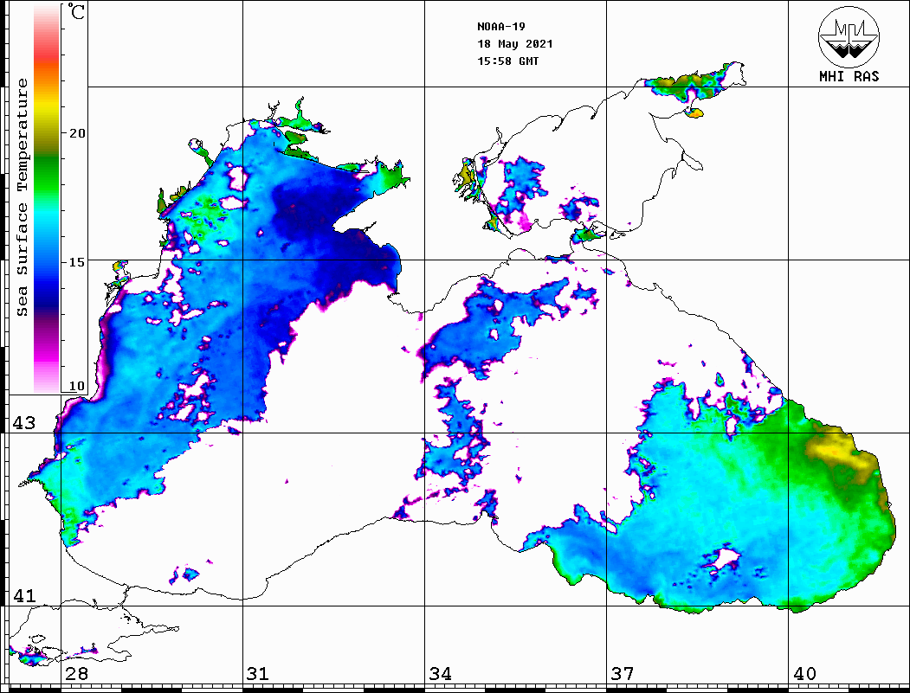Click the '20' tick on color scale
This screenshot has width=910, height=693.
point(76,133)
